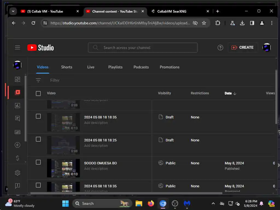Click the YouTube Studio logo

[40, 48]
